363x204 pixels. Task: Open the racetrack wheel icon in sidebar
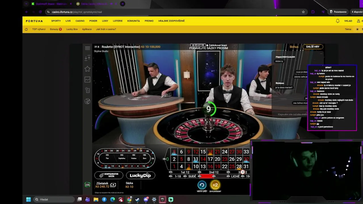pyautogui.click(x=87, y=101)
